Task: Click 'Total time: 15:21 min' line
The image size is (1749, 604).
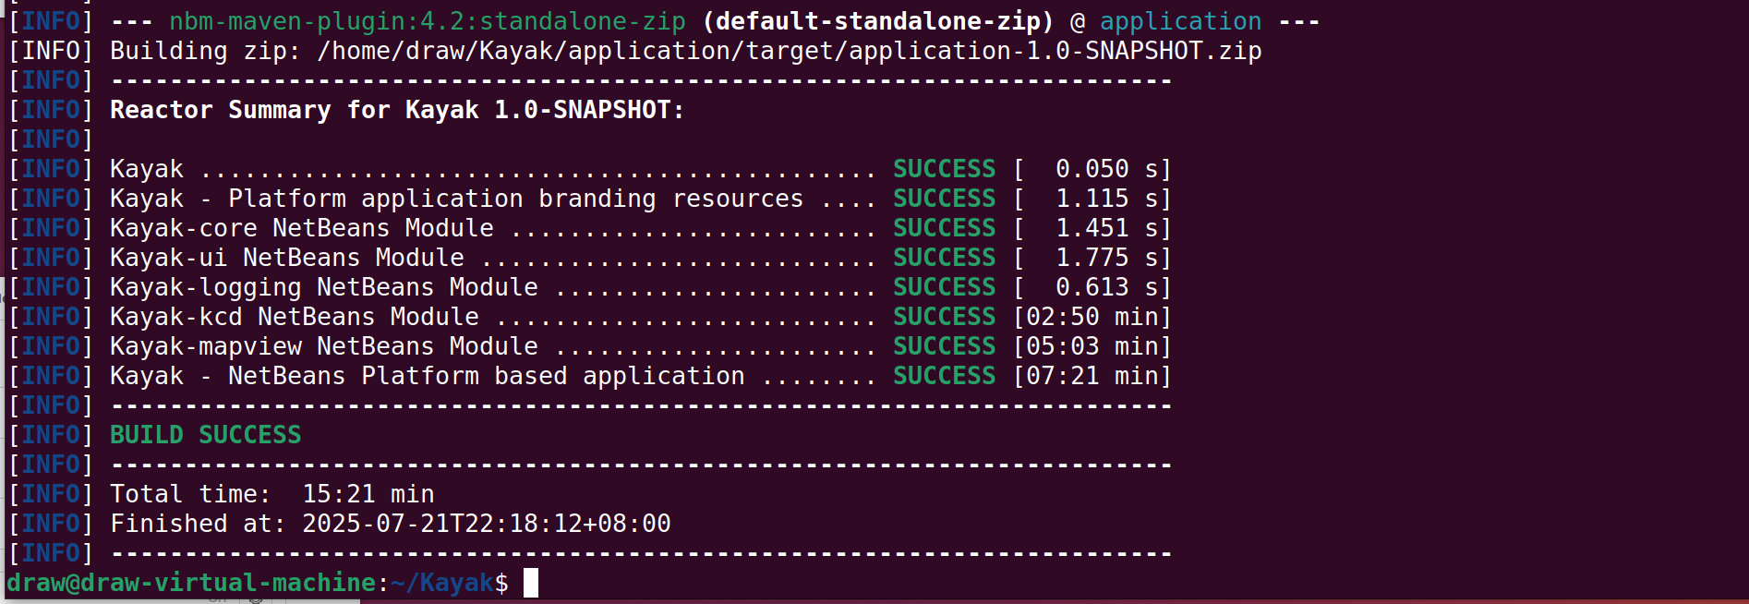Action: click(272, 494)
